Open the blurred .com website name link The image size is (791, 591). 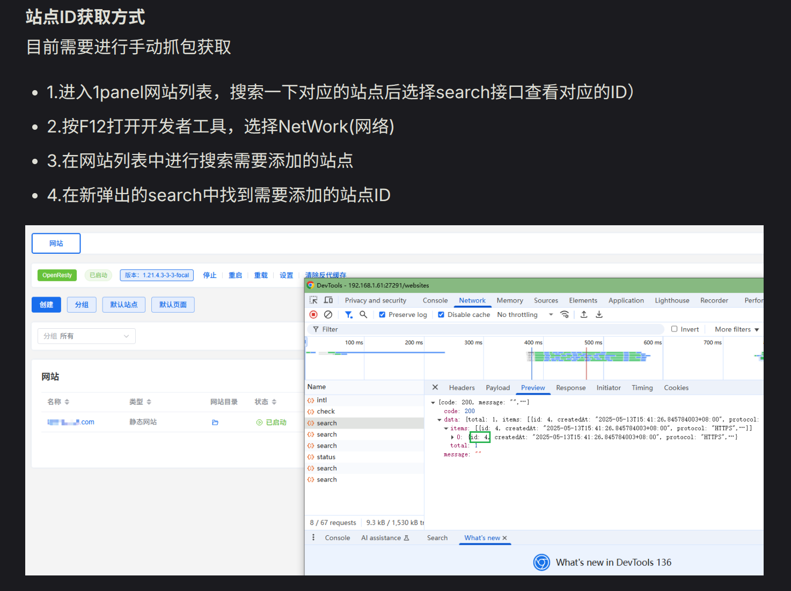point(71,422)
